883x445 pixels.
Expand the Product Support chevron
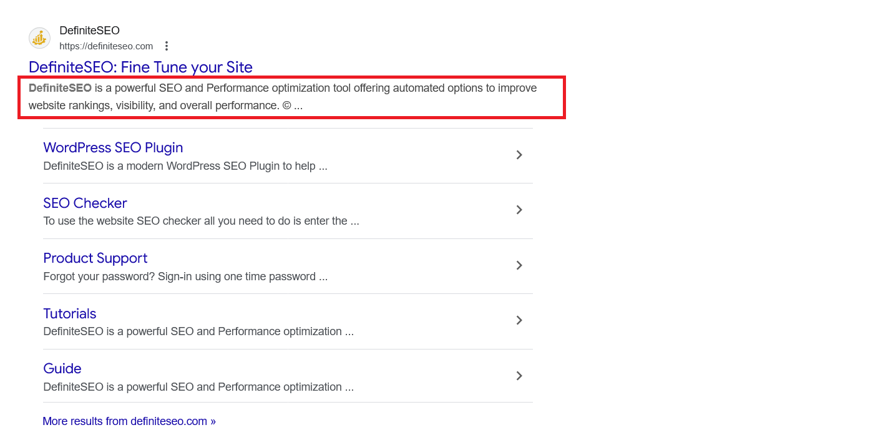[519, 265]
